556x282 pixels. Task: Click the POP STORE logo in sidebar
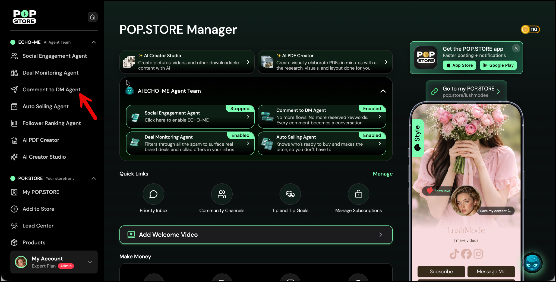(x=24, y=17)
